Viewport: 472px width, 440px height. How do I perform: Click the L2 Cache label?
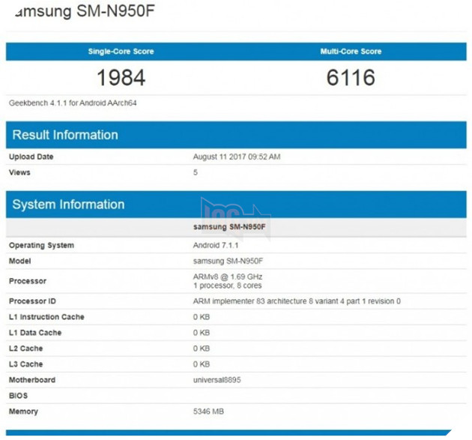[x=25, y=349]
